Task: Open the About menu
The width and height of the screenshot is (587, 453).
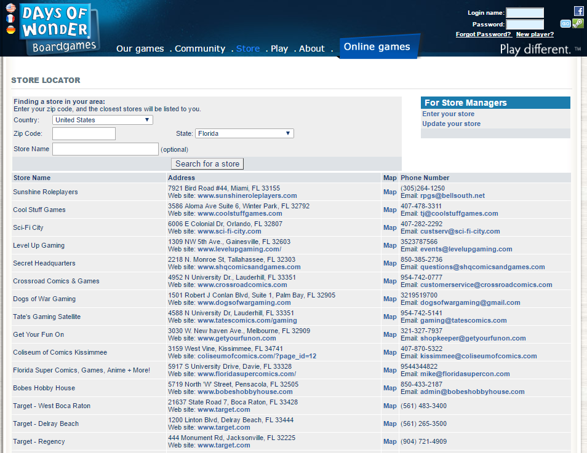Action: [x=312, y=49]
